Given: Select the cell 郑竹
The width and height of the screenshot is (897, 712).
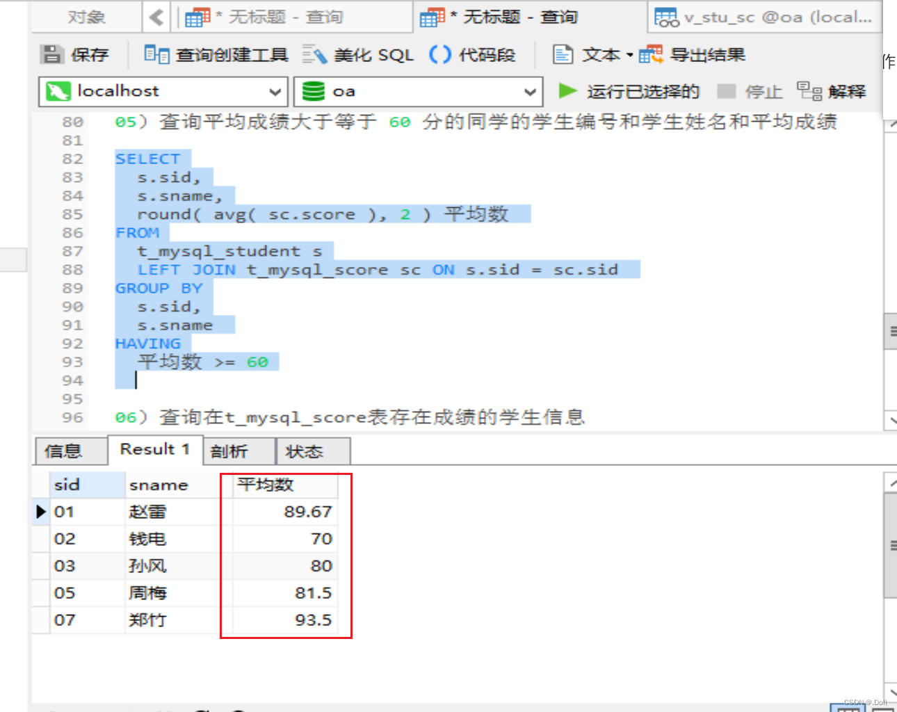Looking at the screenshot, I should click(x=177, y=620).
